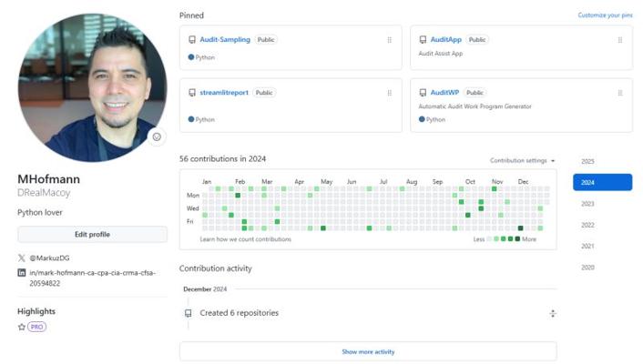643x364 pixels.
Task: Click the drag handle on AuditWP pin
Action: (x=620, y=93)
